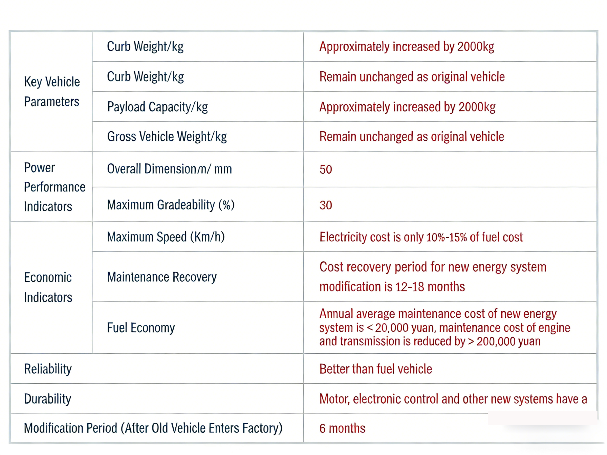Click the Gross Vehicle Weight/kg cell
This screenshot has width=607, height=455.
point(167,137)
